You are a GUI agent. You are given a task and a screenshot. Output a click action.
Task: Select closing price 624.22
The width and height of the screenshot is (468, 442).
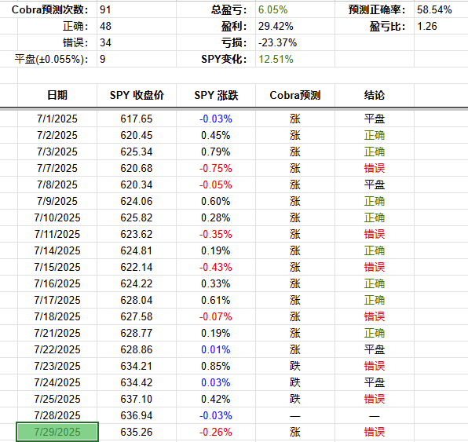[137, 283]
